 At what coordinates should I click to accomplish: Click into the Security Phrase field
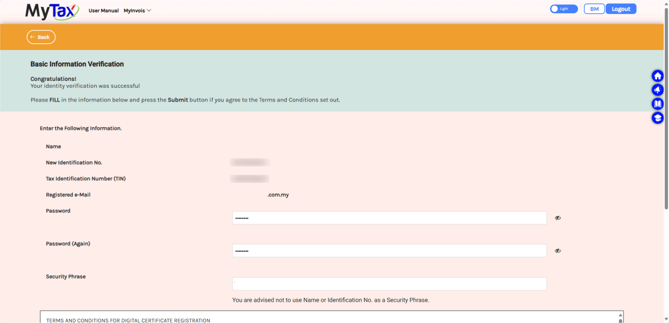[x=390, y=284]
